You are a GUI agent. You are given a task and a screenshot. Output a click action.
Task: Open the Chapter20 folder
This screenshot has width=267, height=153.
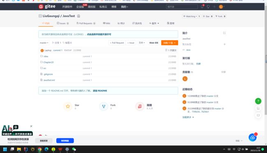click(x=48, y=62)
